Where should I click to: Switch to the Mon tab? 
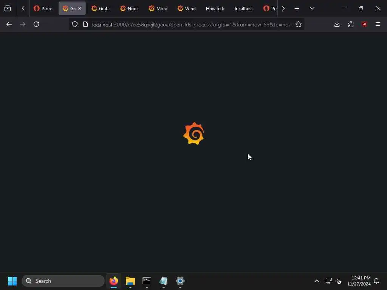tap(158, 8)
